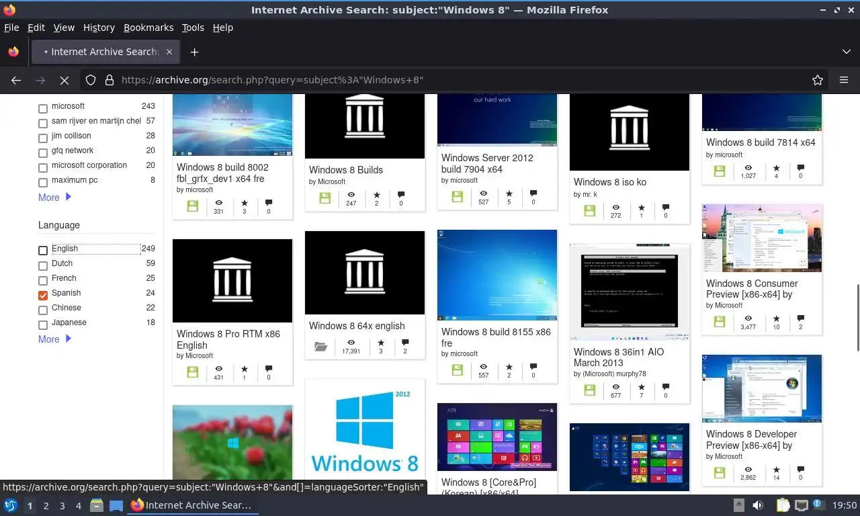Check the microsoft corporation creator filter

tap(43, 167)
